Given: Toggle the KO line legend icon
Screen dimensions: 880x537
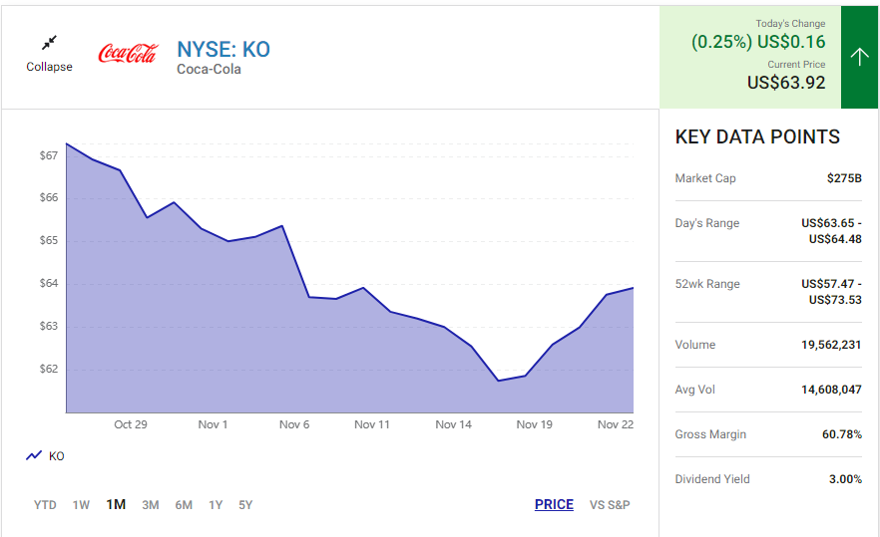Looking at the screenshot, I should pos(34,455).
